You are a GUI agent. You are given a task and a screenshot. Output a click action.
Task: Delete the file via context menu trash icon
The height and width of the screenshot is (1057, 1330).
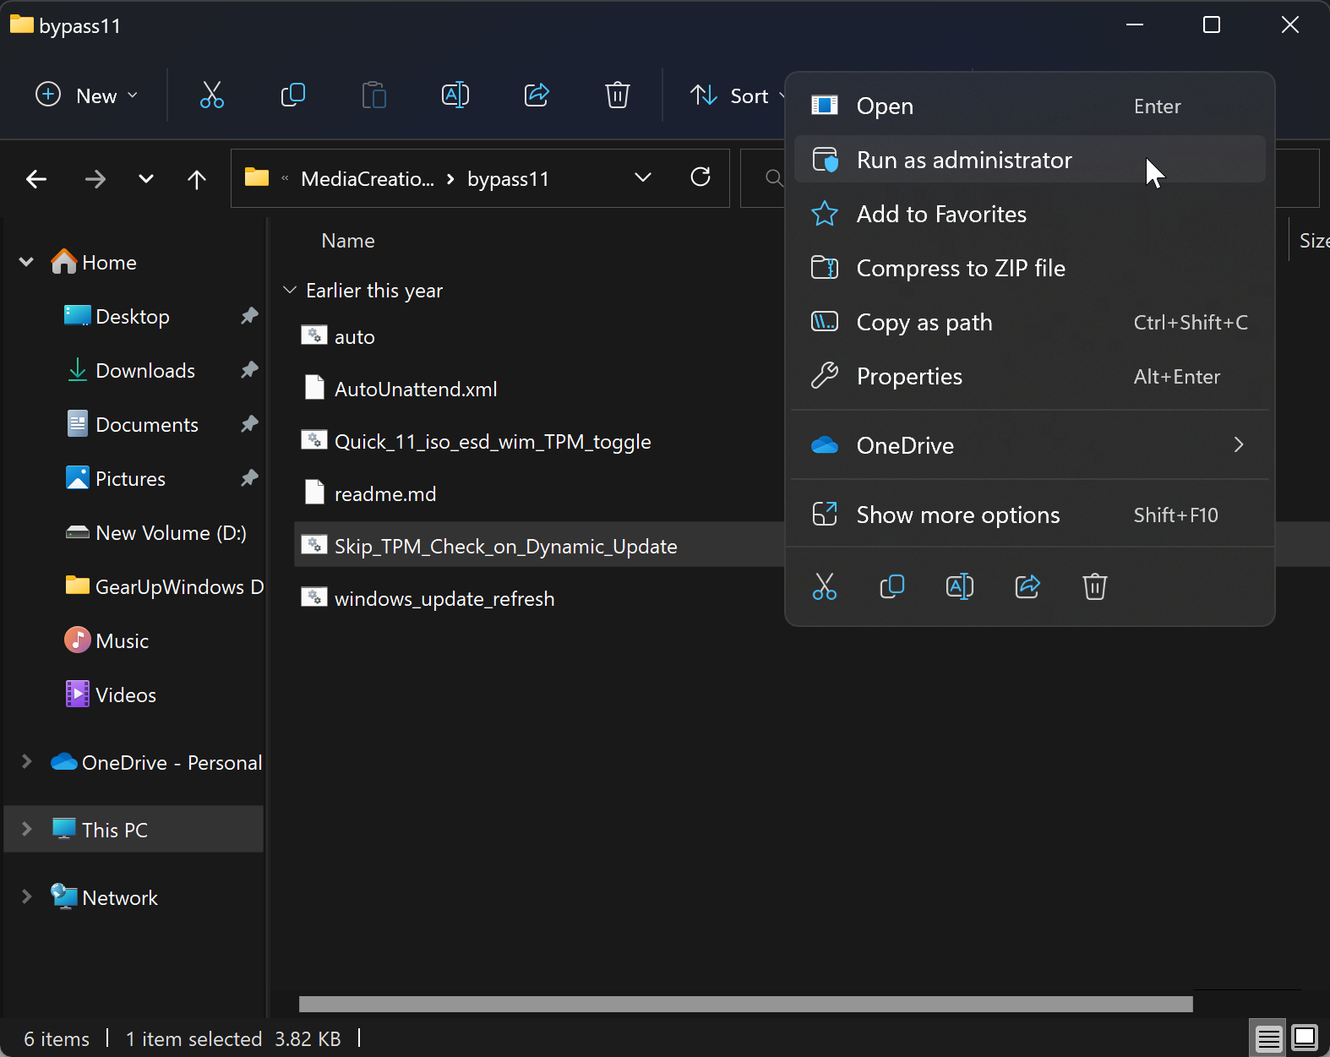1095,586
